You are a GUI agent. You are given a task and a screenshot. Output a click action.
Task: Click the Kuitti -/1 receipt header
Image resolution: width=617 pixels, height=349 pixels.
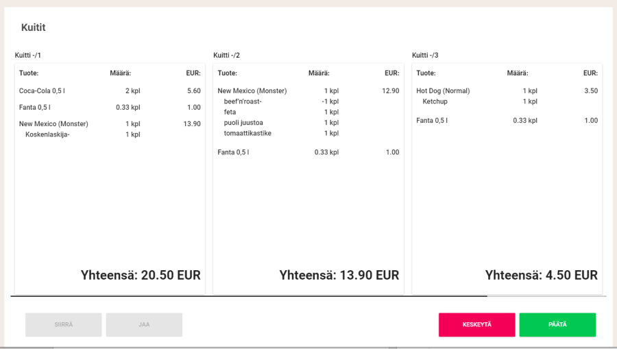[28, 56]
